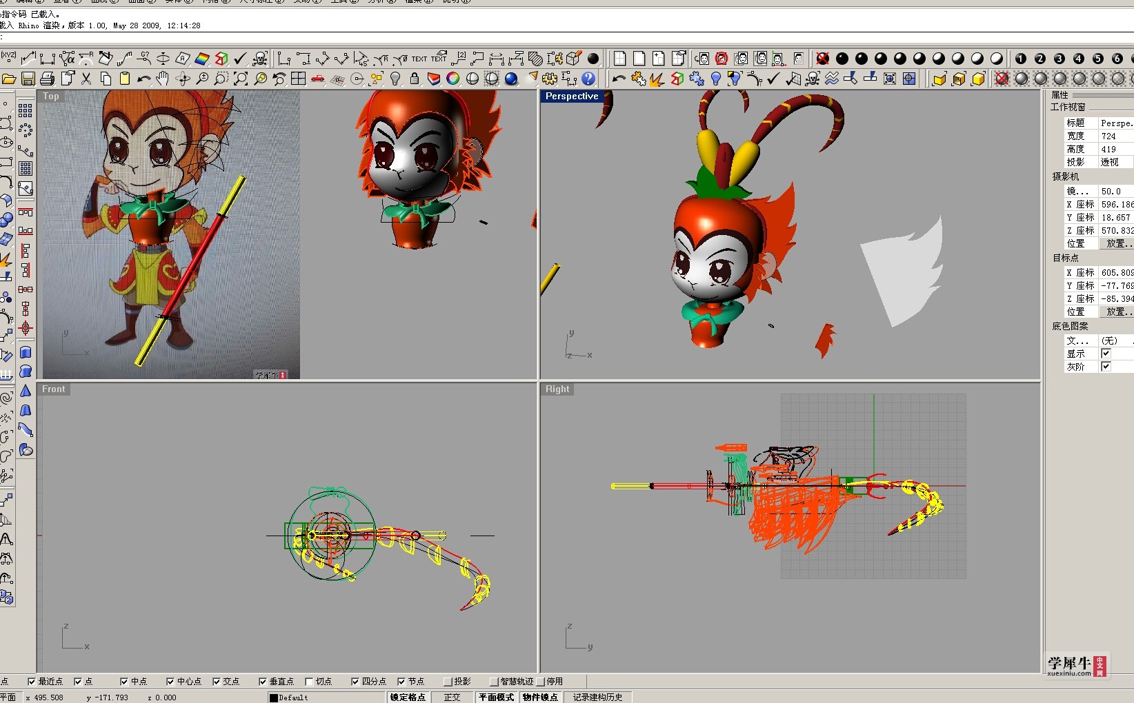
Task: Click the Print icon in toolbar
Action: pyautogui.click(x=47, y=79)
